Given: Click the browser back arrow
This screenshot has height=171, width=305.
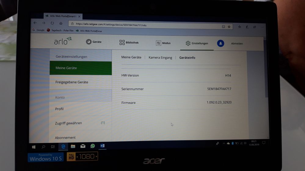Looking at the screenshot, I should coord(35,23).
